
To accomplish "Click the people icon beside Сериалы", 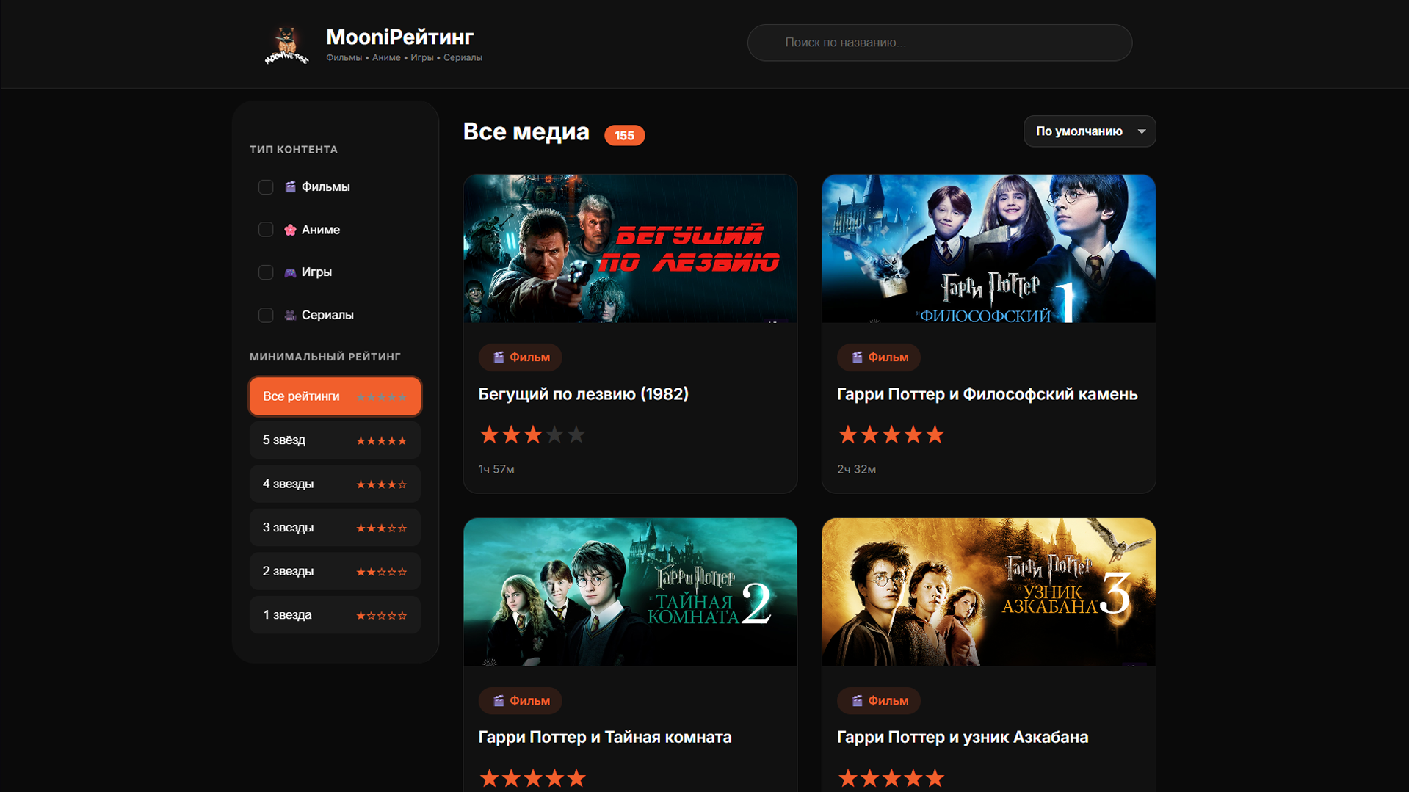I will coord(290,315).
